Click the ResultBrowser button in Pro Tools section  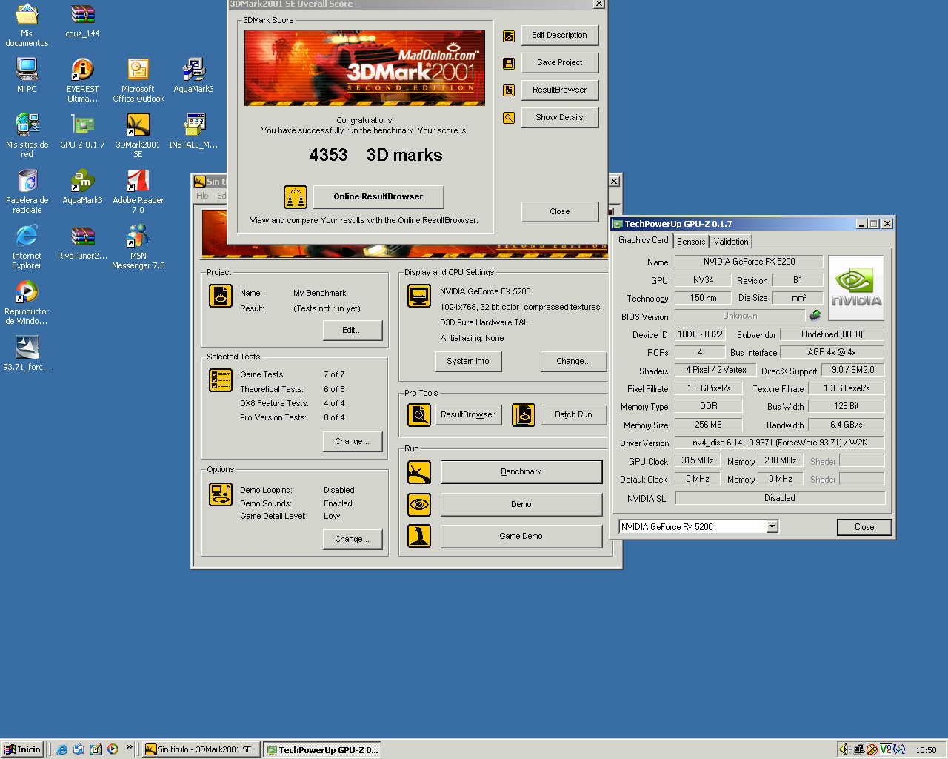tap(467, 415)
